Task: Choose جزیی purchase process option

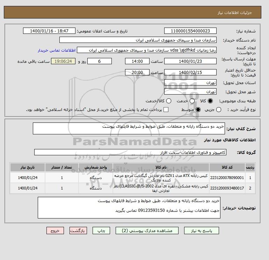Action: click(219, 110)
